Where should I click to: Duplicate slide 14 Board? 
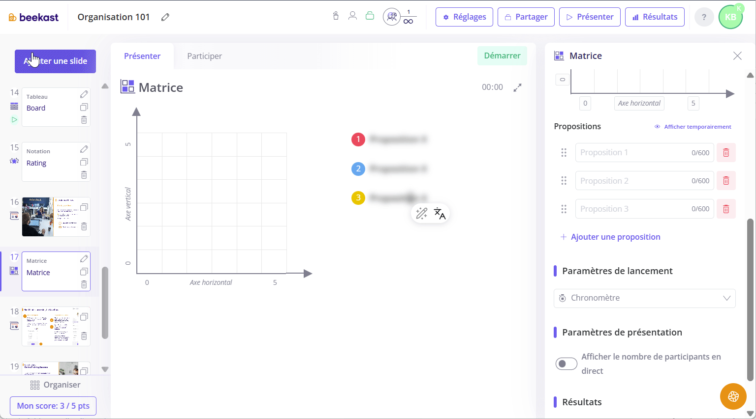[84, 107]
